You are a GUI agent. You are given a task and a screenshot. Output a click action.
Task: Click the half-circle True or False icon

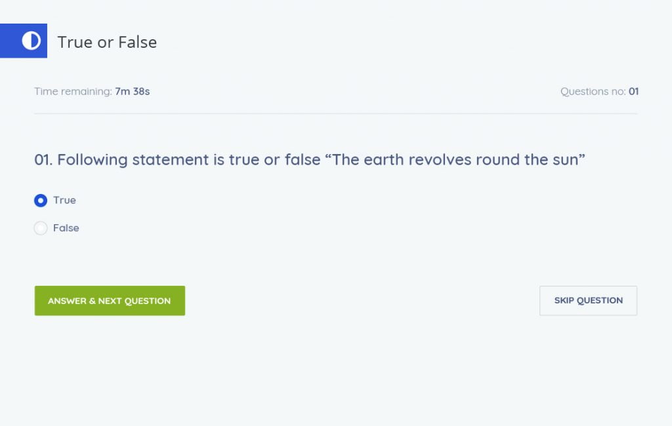pos(31,41)
